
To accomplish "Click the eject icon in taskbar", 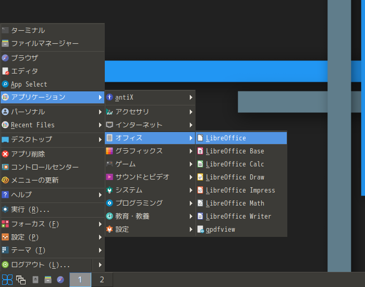I will (x=35, y=280).
